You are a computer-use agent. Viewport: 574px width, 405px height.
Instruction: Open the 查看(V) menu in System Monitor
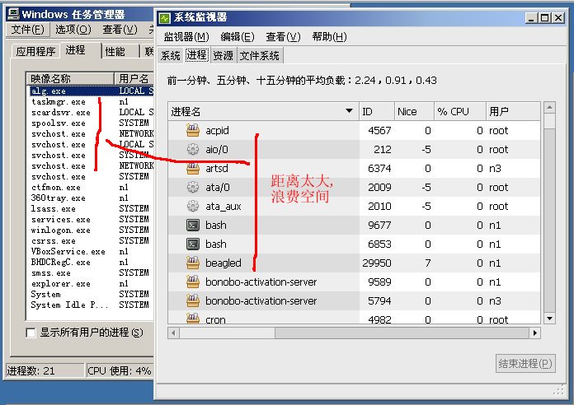(x=283, y=36)
